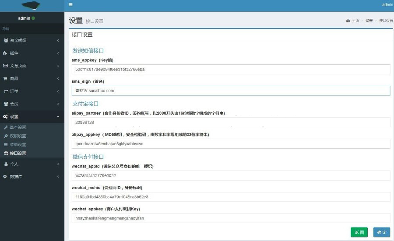
Task: Click the 订单 exchange arrows icon
Action: click(x=6, y=91)
